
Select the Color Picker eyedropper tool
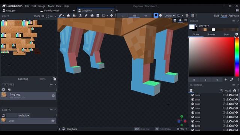tap(86, 15)
